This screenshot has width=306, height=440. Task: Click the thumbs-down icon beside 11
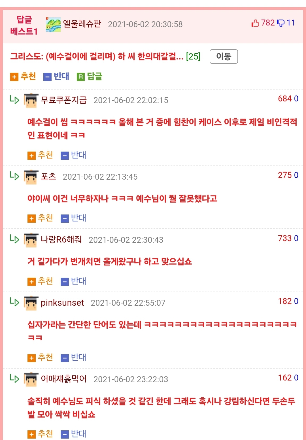[280, 23]
